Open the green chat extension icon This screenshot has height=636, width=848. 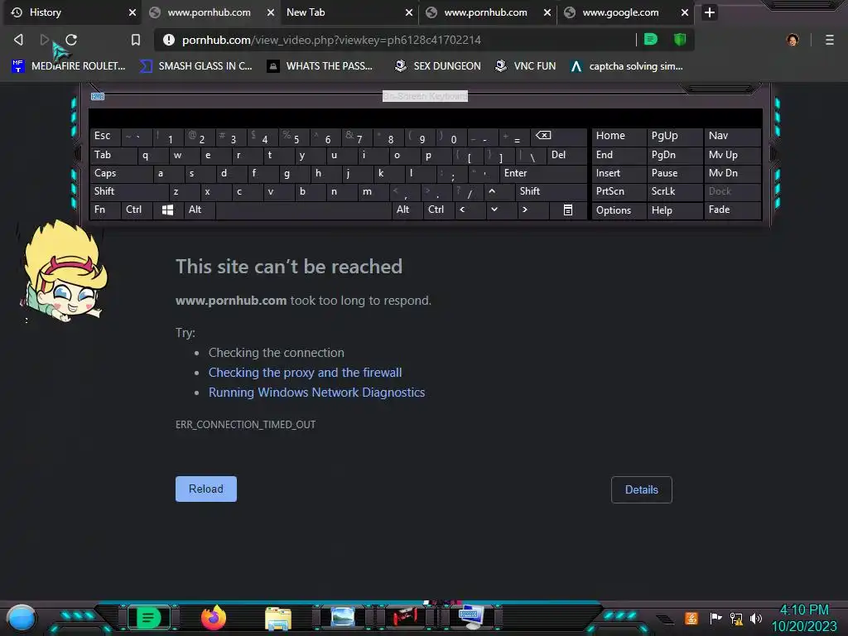click(651, 39)
